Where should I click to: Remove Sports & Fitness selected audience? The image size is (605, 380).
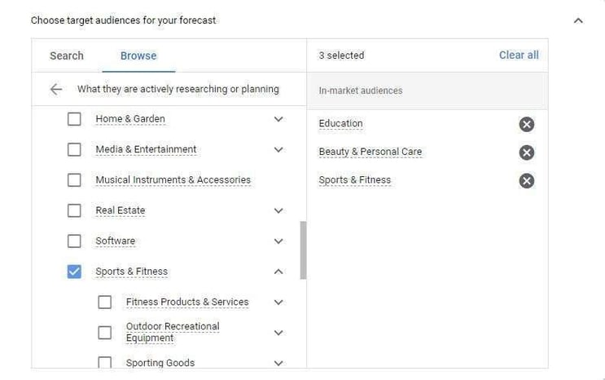click(527, 180)
